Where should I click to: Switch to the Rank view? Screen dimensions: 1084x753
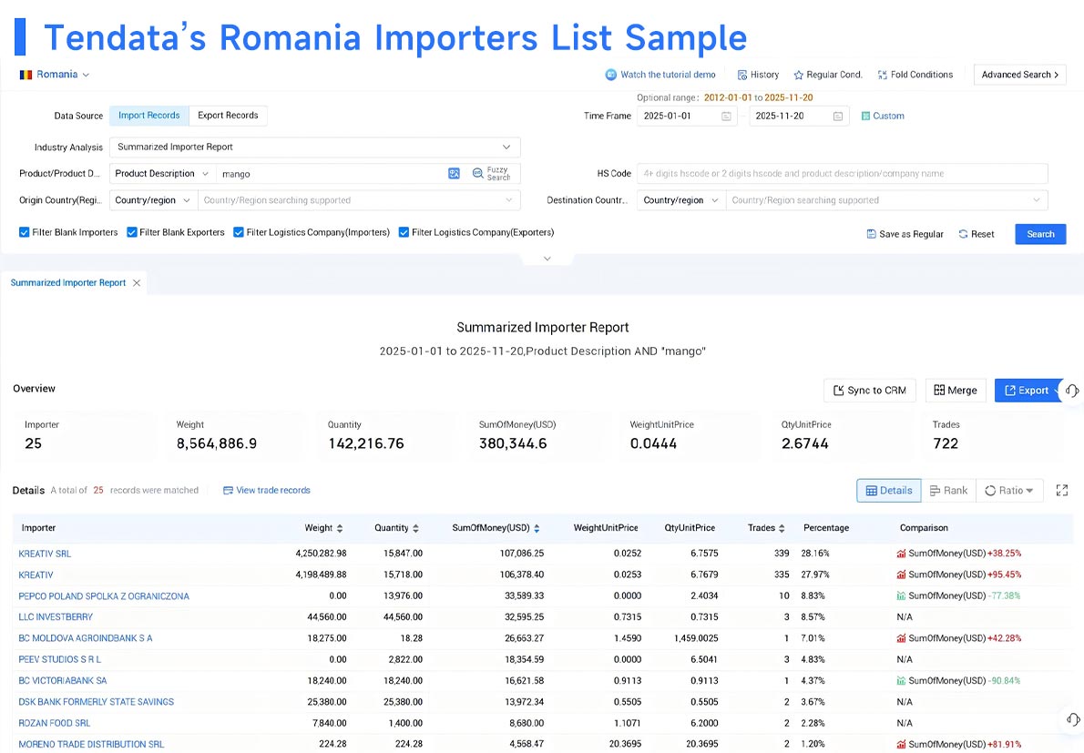948,491
